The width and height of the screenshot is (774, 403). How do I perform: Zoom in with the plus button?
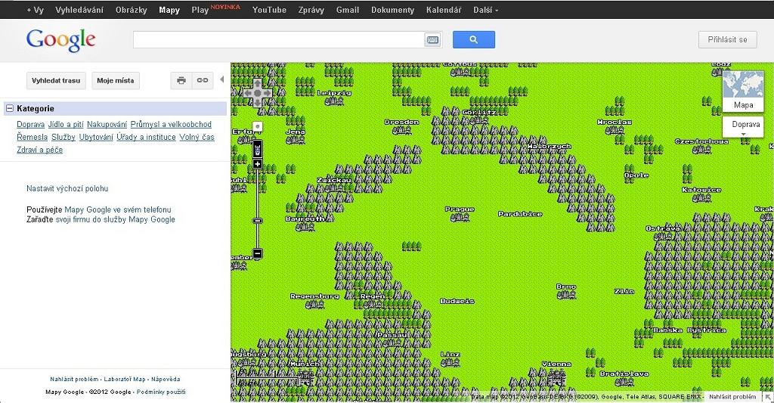coord(257,164)
